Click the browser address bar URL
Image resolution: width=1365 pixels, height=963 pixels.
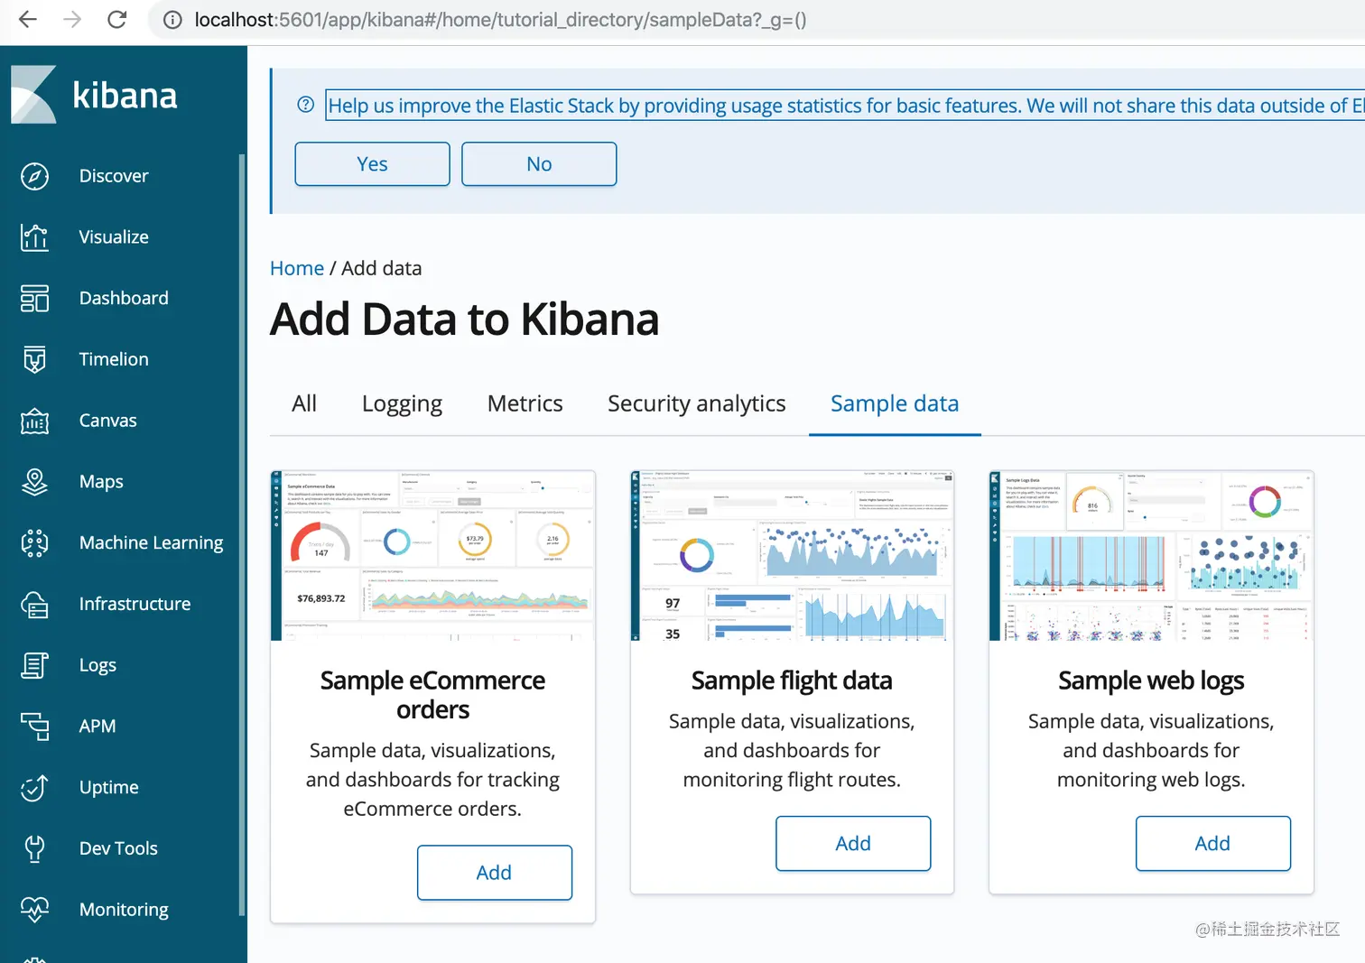[x=500, y=20]
